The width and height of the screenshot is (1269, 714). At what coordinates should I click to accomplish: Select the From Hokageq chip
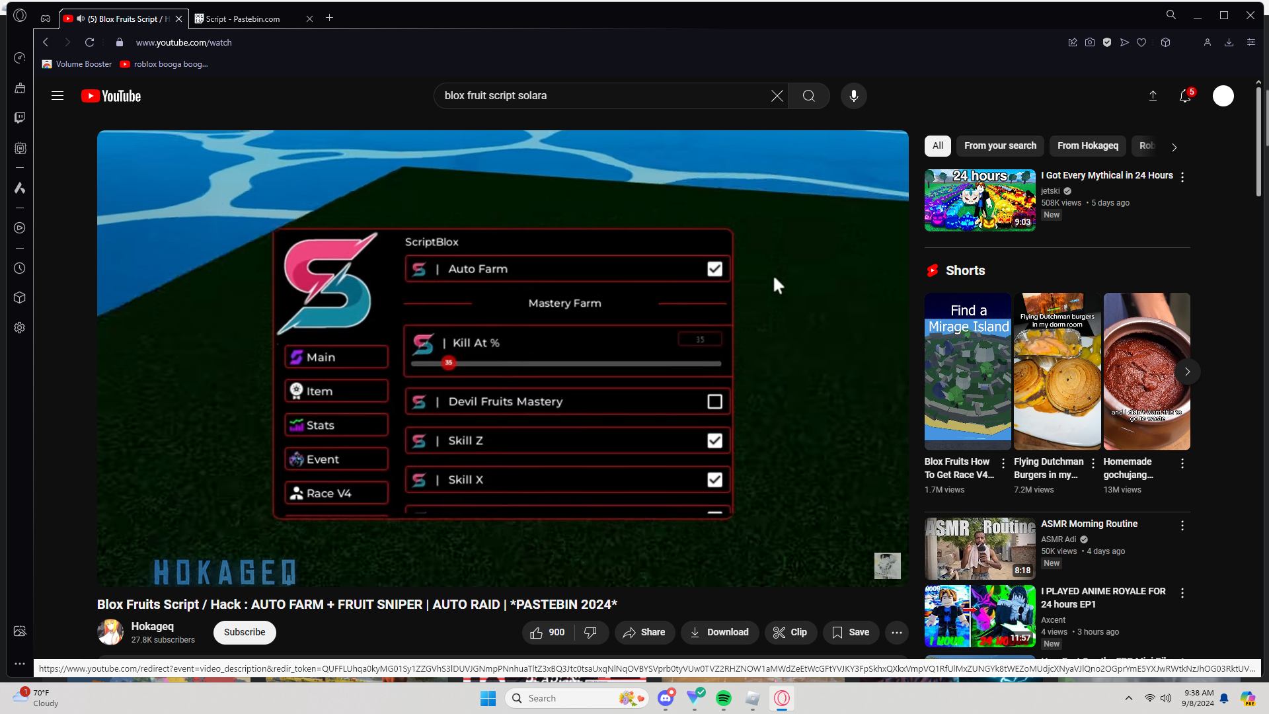(1087, 146)
